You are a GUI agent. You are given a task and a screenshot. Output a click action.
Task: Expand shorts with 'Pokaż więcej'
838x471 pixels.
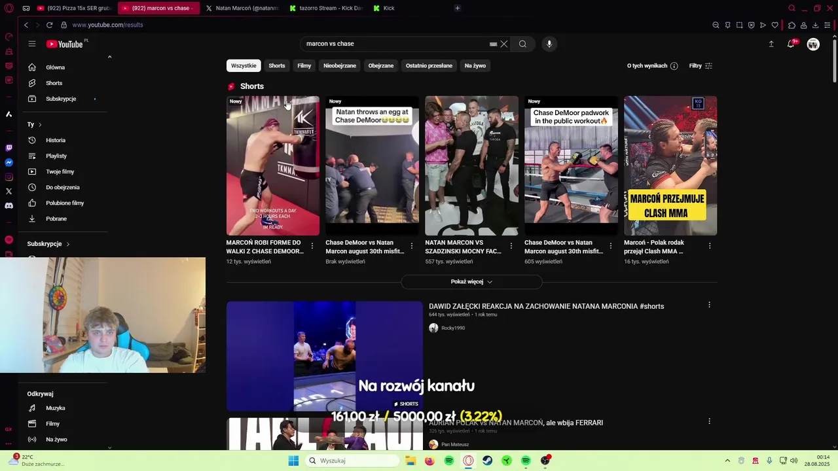coord(471,282)
